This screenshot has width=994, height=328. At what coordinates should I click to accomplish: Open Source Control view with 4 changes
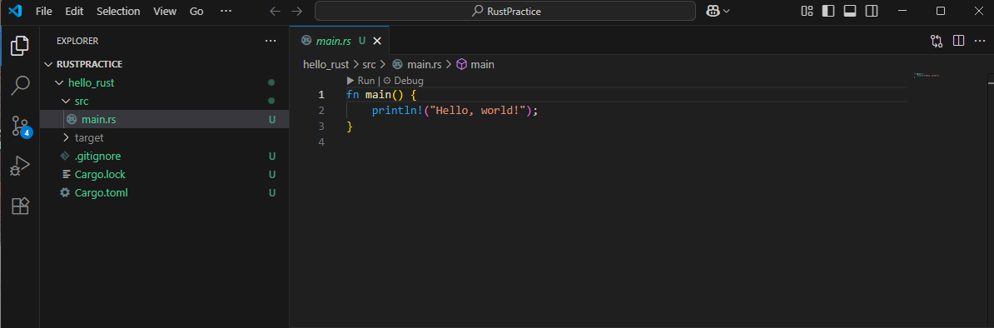[20, 126]
